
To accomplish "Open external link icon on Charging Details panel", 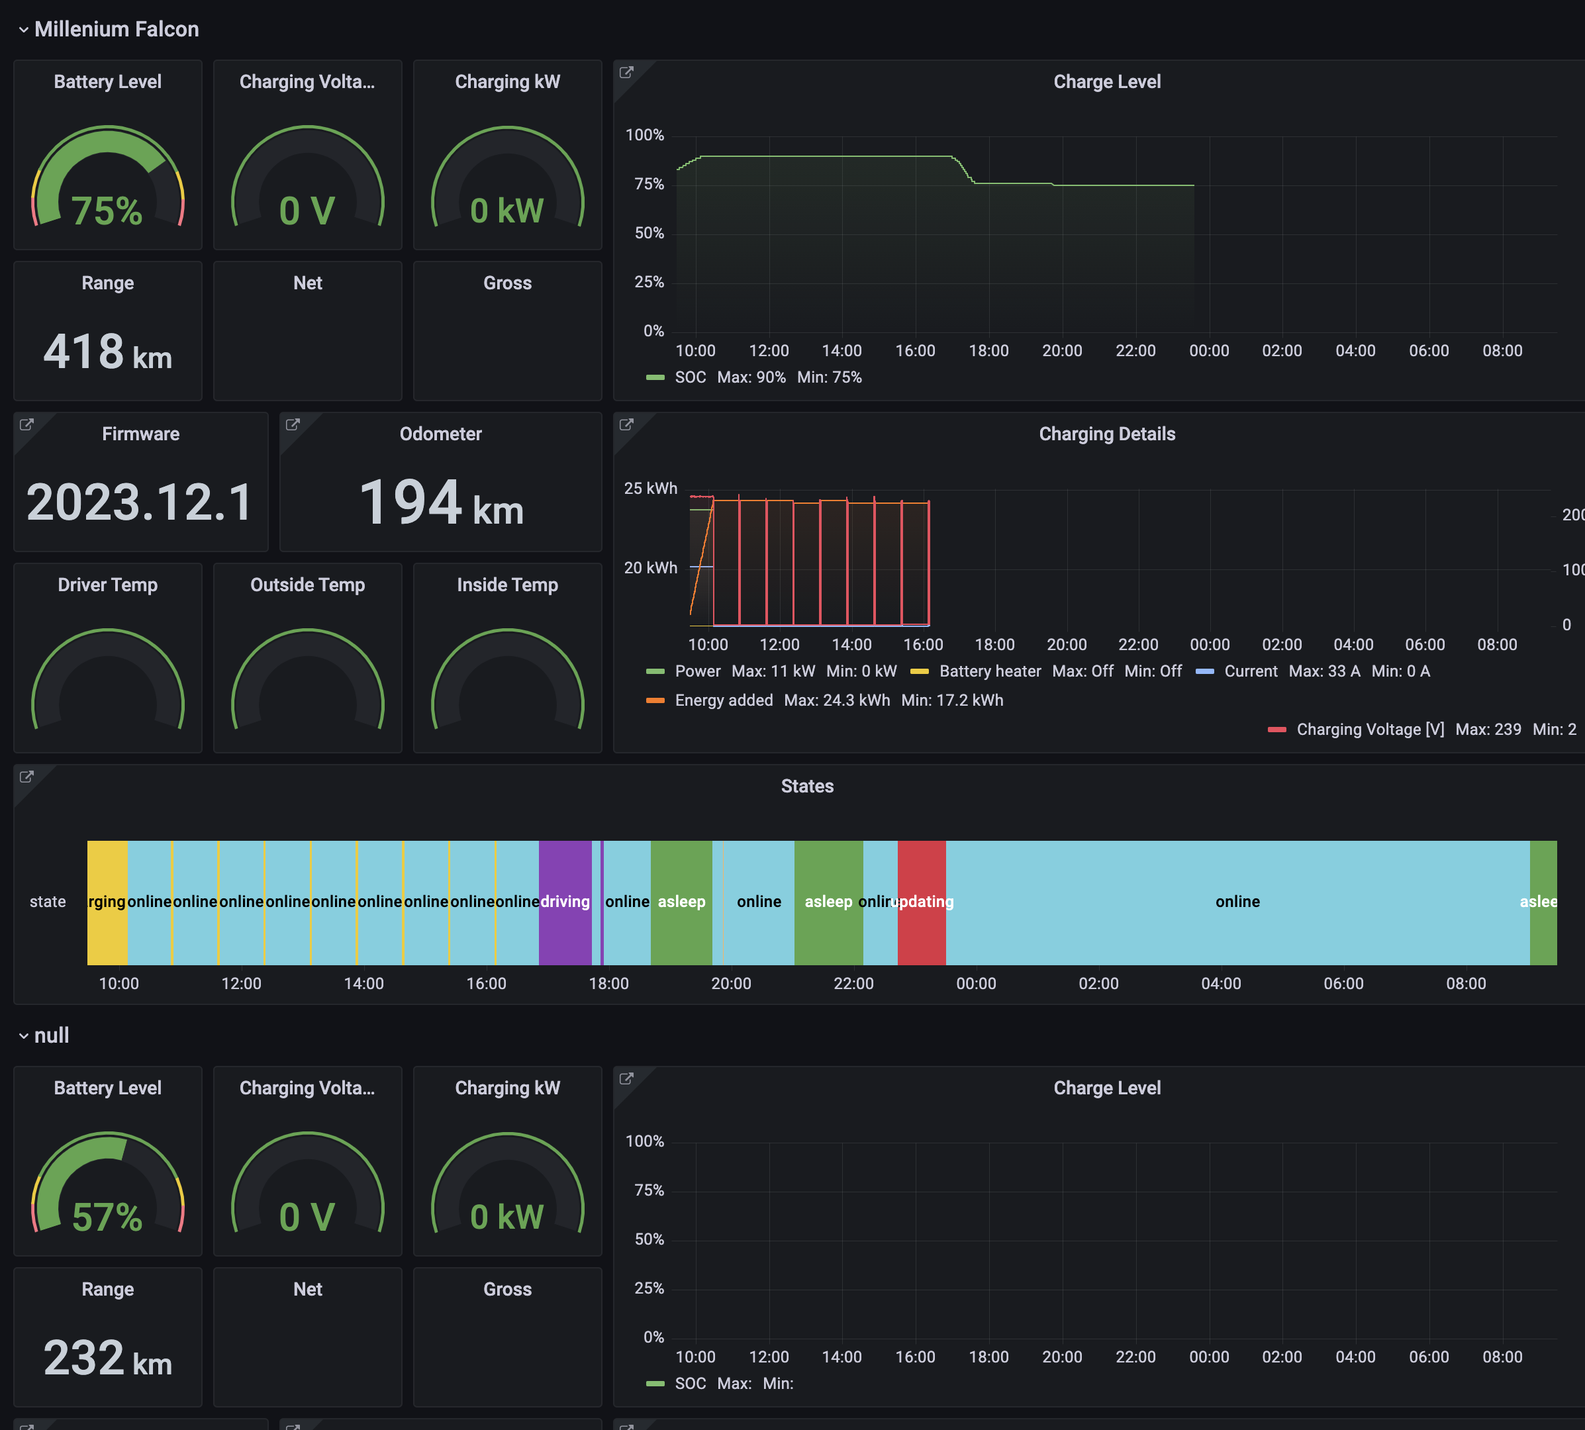I will click(626, 424).
